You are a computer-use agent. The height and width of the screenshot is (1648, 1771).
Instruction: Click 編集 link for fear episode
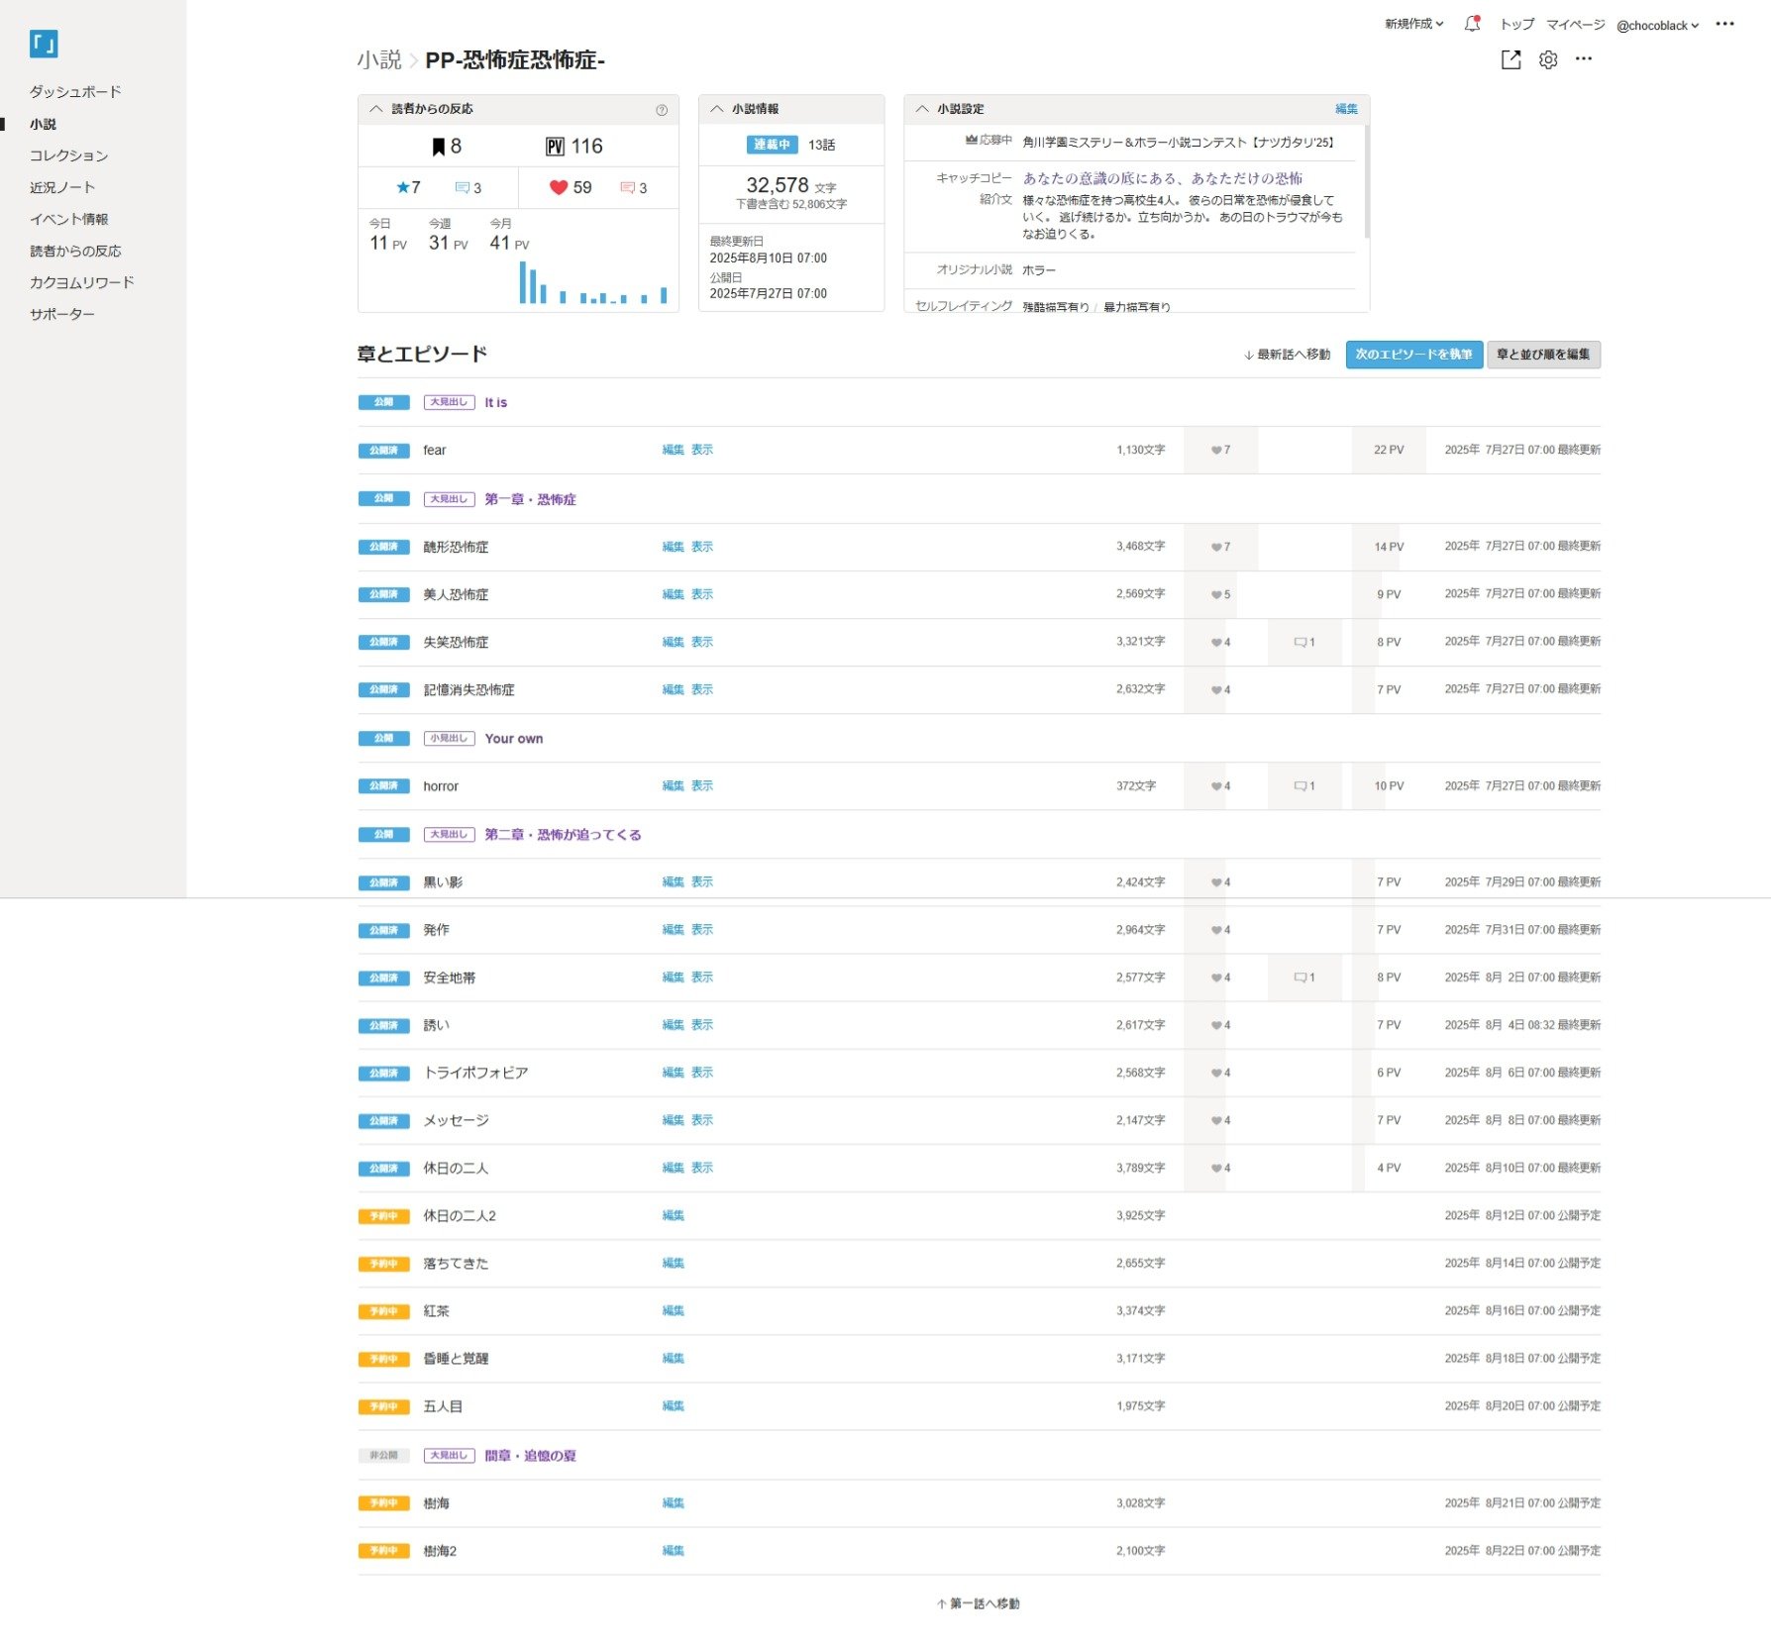(673, 450)
